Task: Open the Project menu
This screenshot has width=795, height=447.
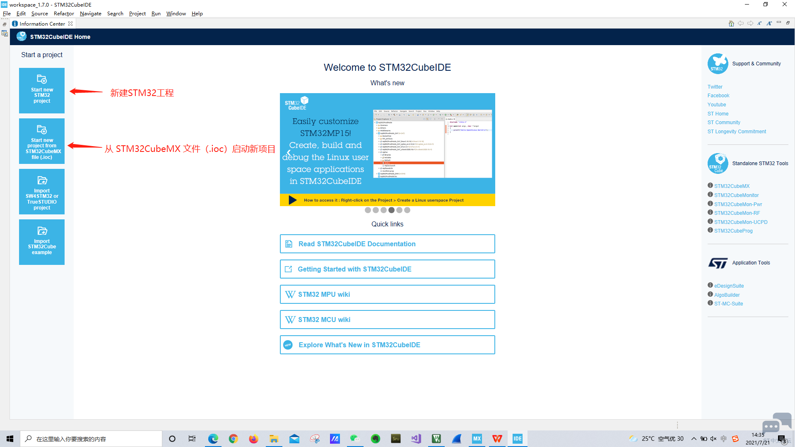Action: (x=137, y=14)
